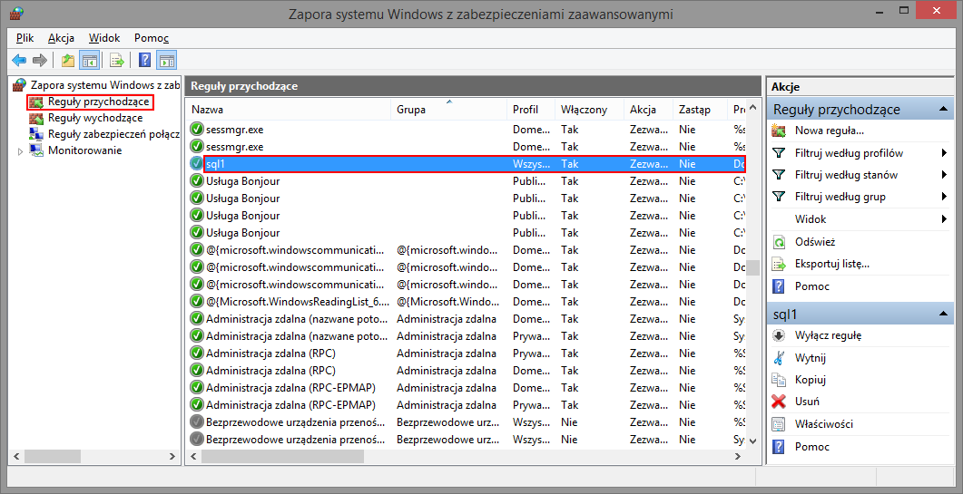
Task: Select Reguły przychodzące in the tree
Action: 98,102
